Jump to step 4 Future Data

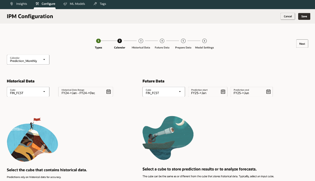[162, 41]
